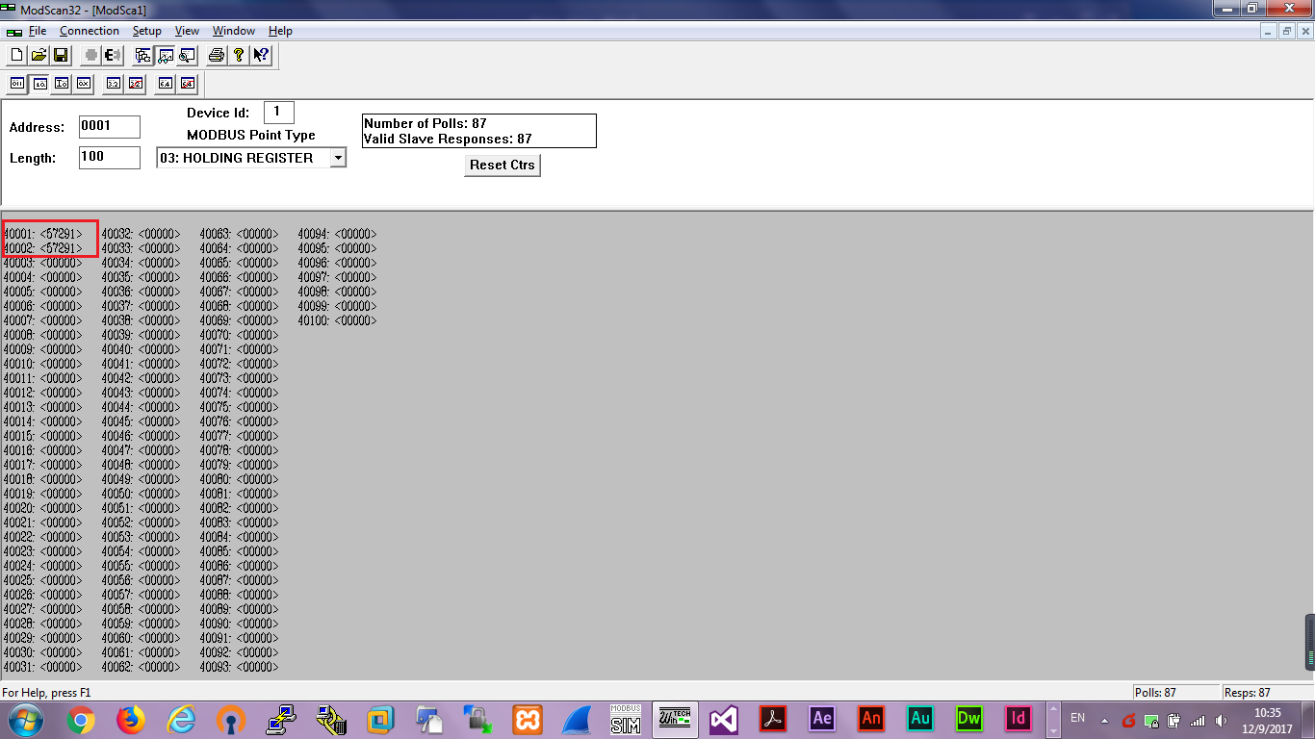Save using the floppy disk icon
The image size is (1315, 739).
[61, 56]
